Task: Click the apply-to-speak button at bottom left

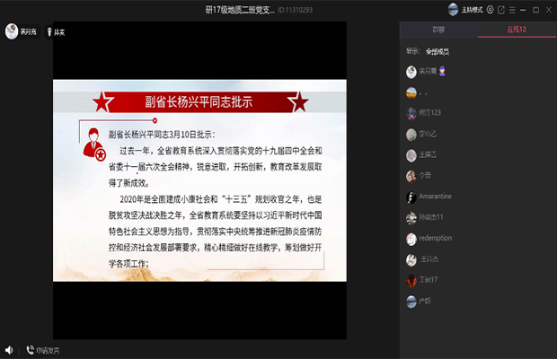Action: [43, 350]
